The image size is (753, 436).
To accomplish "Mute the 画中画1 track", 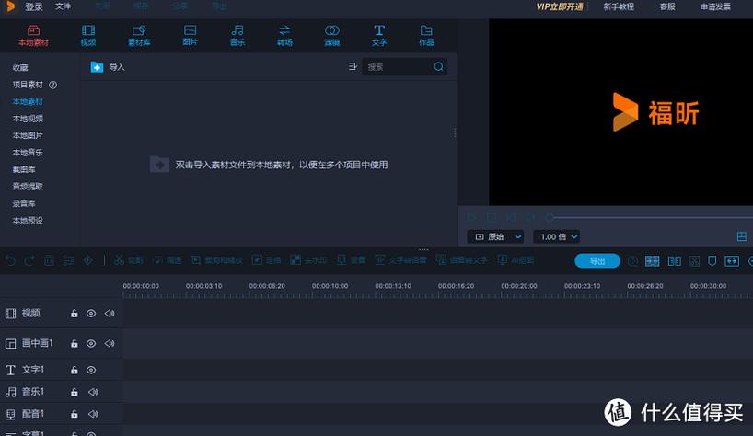I will pyautogui.click(x=110, y=343).
